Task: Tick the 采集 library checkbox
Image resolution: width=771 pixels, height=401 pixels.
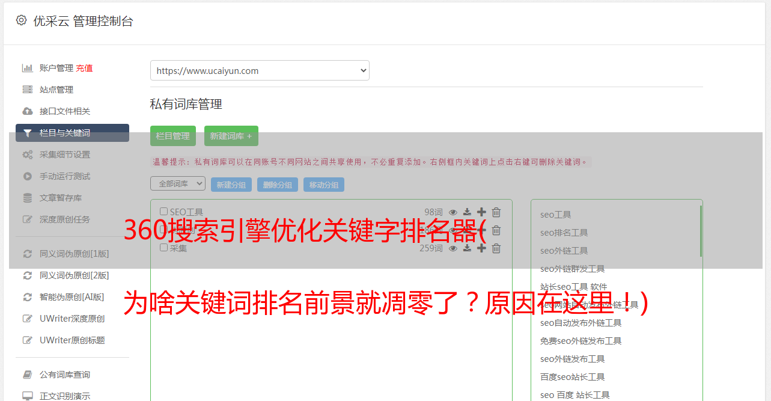Action: tap(163, 248)
